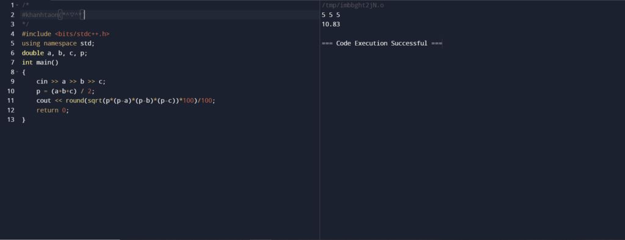Collapse the main function fold arrow at line 8
This screenshot has height=240, width=625.
point(17,72)
